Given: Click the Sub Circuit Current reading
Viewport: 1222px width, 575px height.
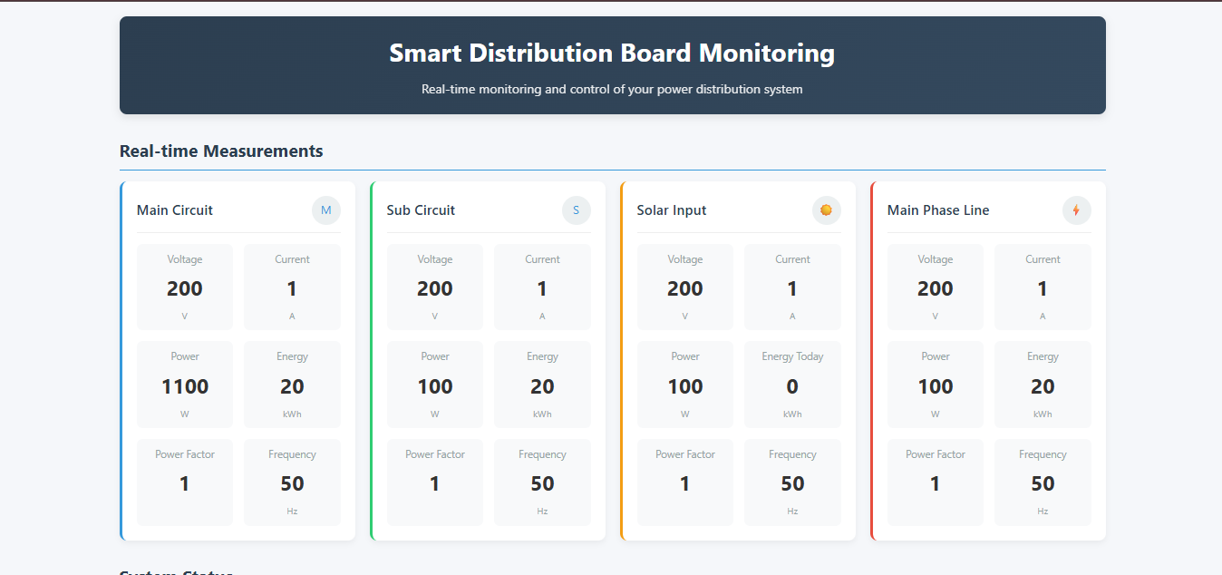Looking at the screenshot, I should (542, 287).
